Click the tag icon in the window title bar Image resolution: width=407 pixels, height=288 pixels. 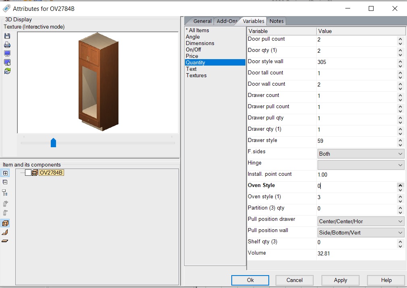pos(6,8)
